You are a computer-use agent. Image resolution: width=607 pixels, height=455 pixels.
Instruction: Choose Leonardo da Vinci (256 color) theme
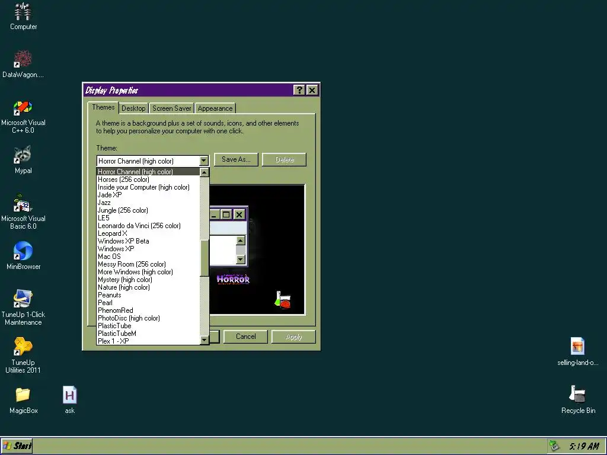pyautogui.click(x=148, y=226)
